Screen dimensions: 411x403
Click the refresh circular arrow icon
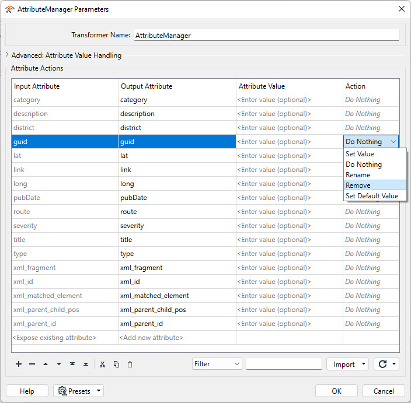click(x=383, y=364)
